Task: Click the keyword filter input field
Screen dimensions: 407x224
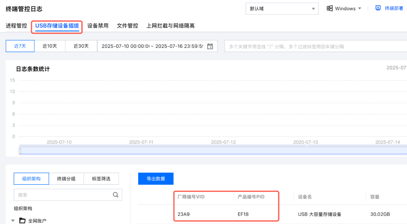Action: [315, 46]
